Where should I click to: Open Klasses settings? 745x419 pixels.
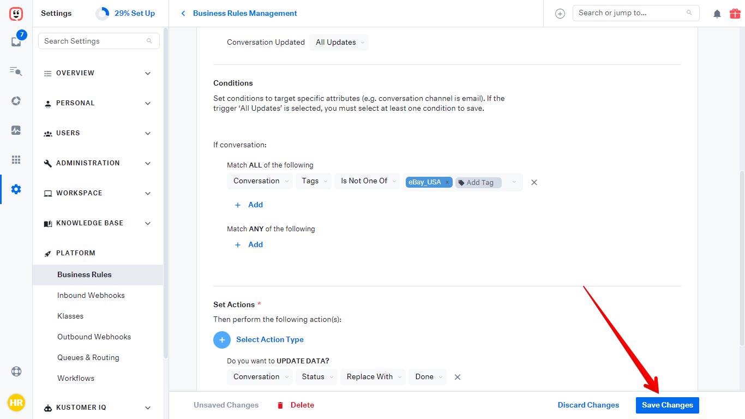click(x=70, y=316)
